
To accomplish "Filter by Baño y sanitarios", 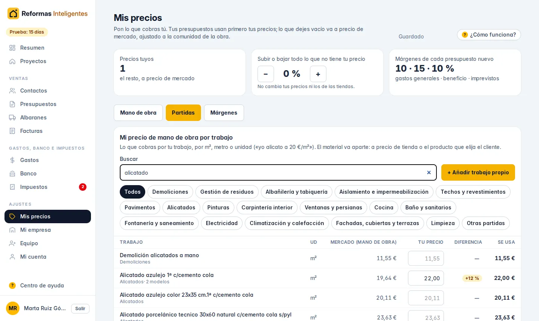I will click(428, 208).
